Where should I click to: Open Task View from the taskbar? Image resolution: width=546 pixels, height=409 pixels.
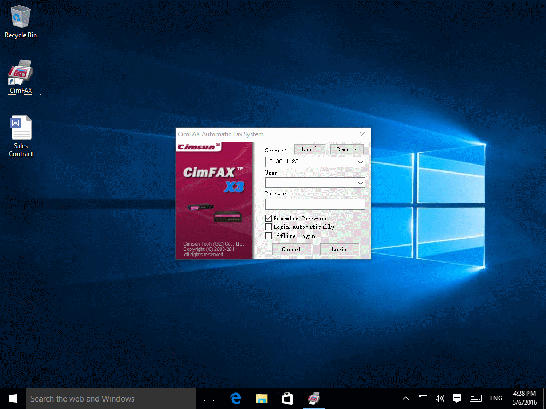coord(209,398)
